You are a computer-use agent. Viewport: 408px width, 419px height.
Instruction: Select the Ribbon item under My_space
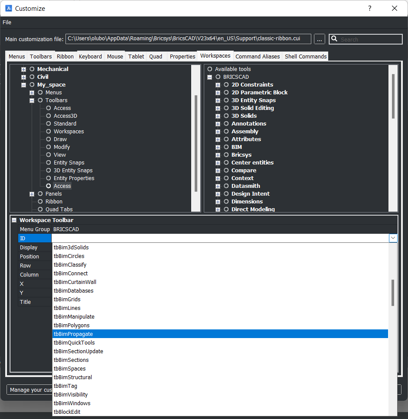click(x=54, y=202)
